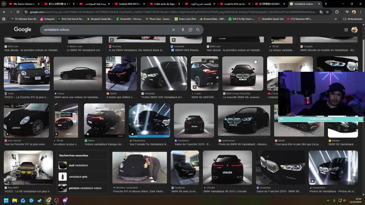Open Google Lens image search icon

(x=190, y=30)
